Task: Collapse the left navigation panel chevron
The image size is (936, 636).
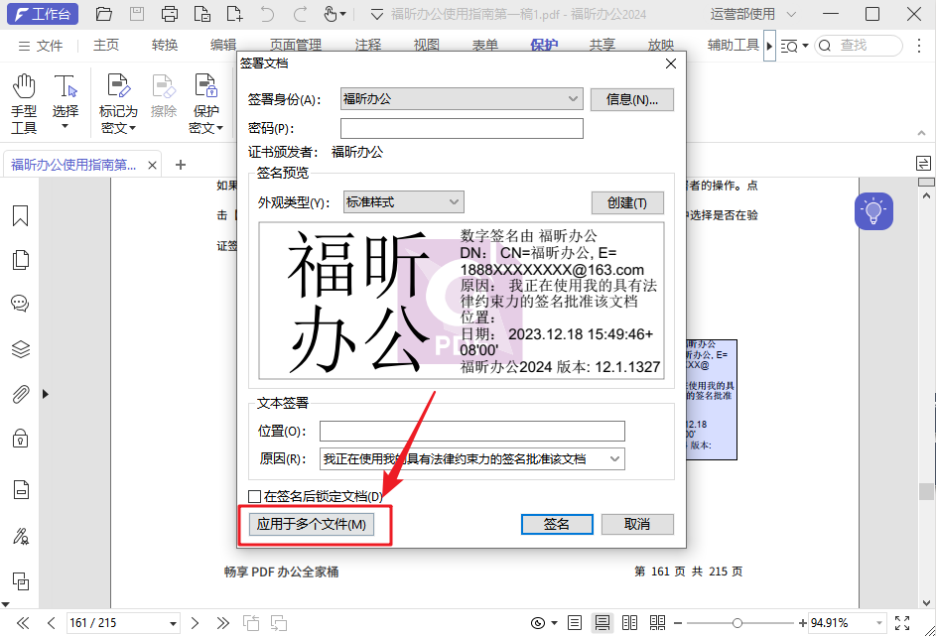Action: 45,393
